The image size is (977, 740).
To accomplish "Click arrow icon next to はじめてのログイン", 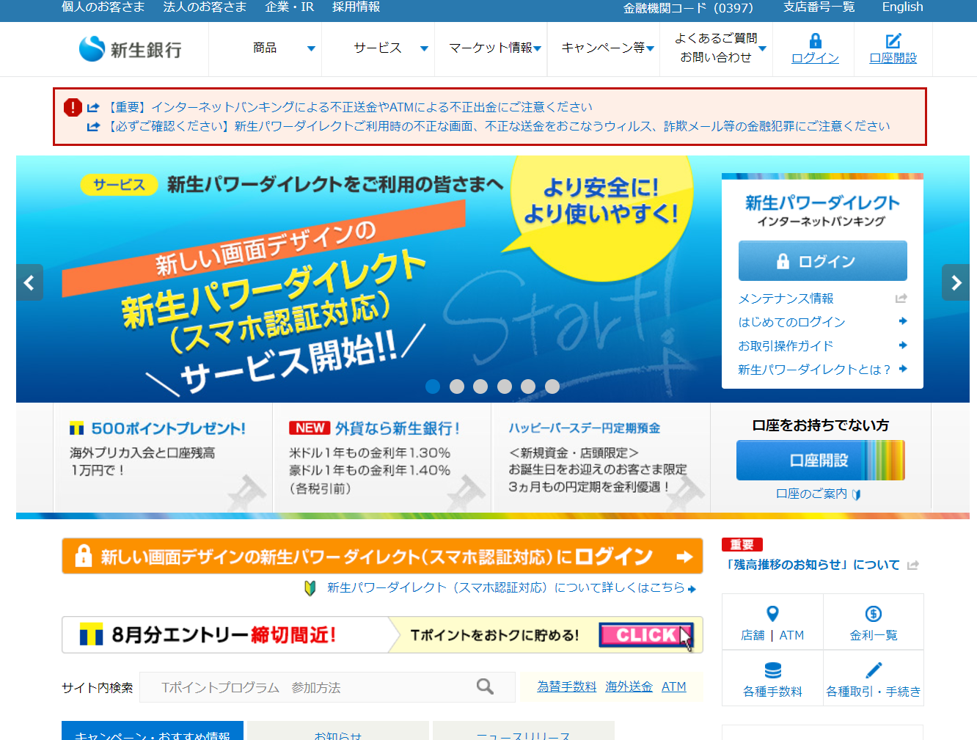I will [903, 321].
